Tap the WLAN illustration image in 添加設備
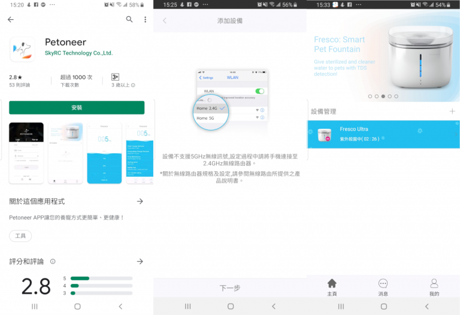460x315 pixels. pyautogui.click(x=231, y=100)
